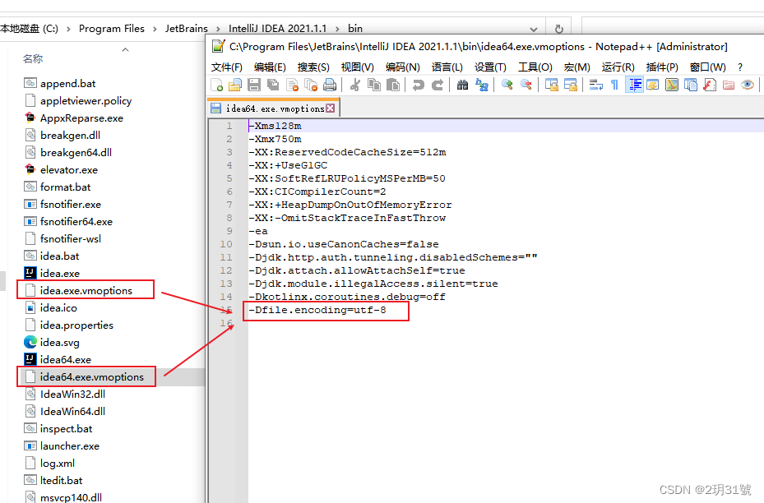Toggle synchronize horizontal scrolling icon
The width and height of the screenshot is (764, 503).
pyautogui.click(x=570, y=85)
